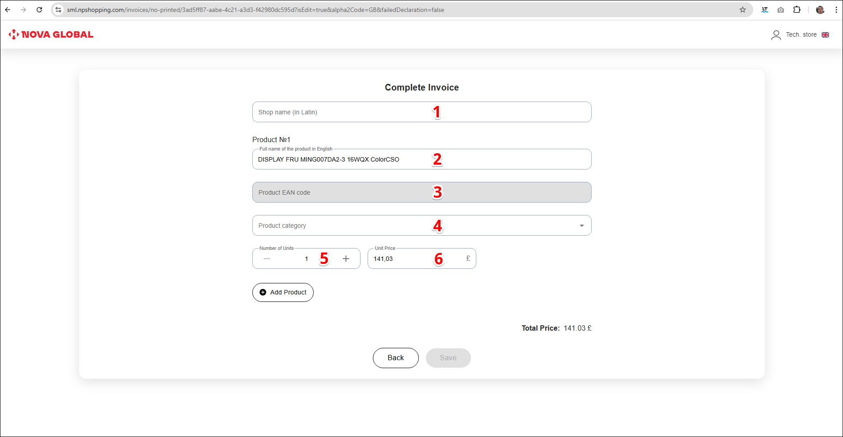Click the site information icon in address bar

pyautogui.click(x=58, y=10)
